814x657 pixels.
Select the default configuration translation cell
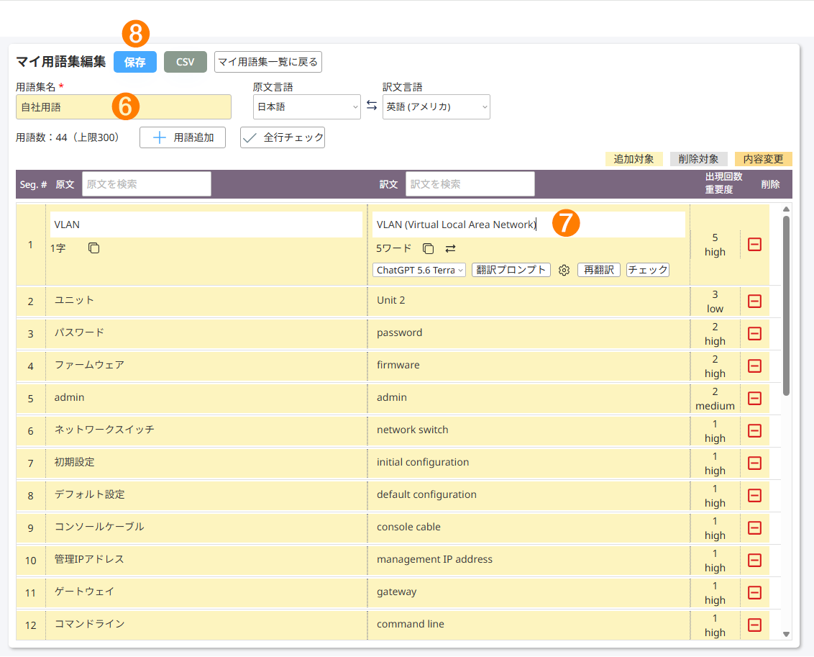(529, 496)
